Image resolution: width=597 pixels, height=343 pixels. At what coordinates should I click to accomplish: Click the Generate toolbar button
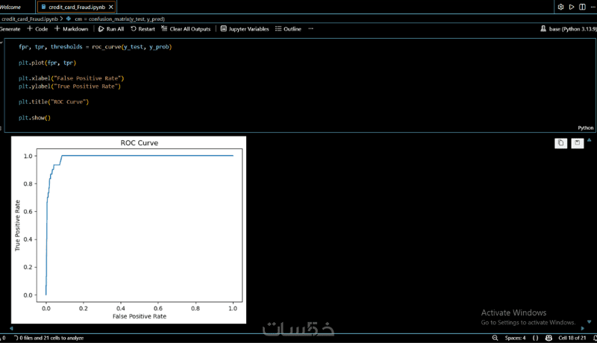[10, 29]
